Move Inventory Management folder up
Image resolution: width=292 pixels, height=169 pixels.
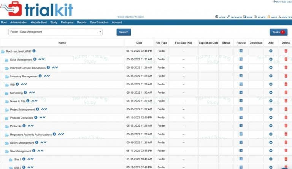tap(45, 76)
